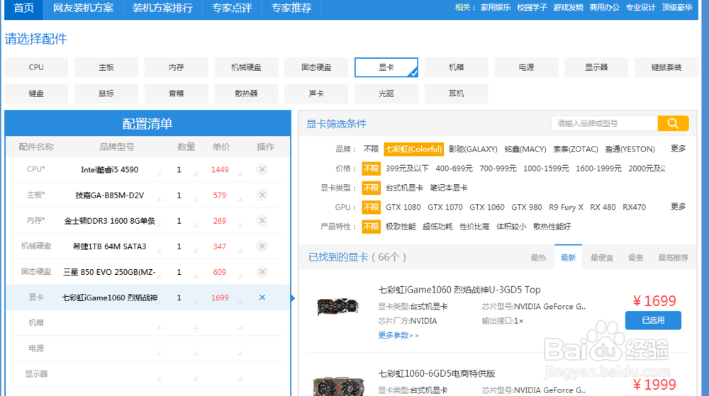The height and width of the screenshot is (396, 709).
Task: Filter brand by 影驰(GALAXY)
Action: pyautogui.click(x=473, y=149)
